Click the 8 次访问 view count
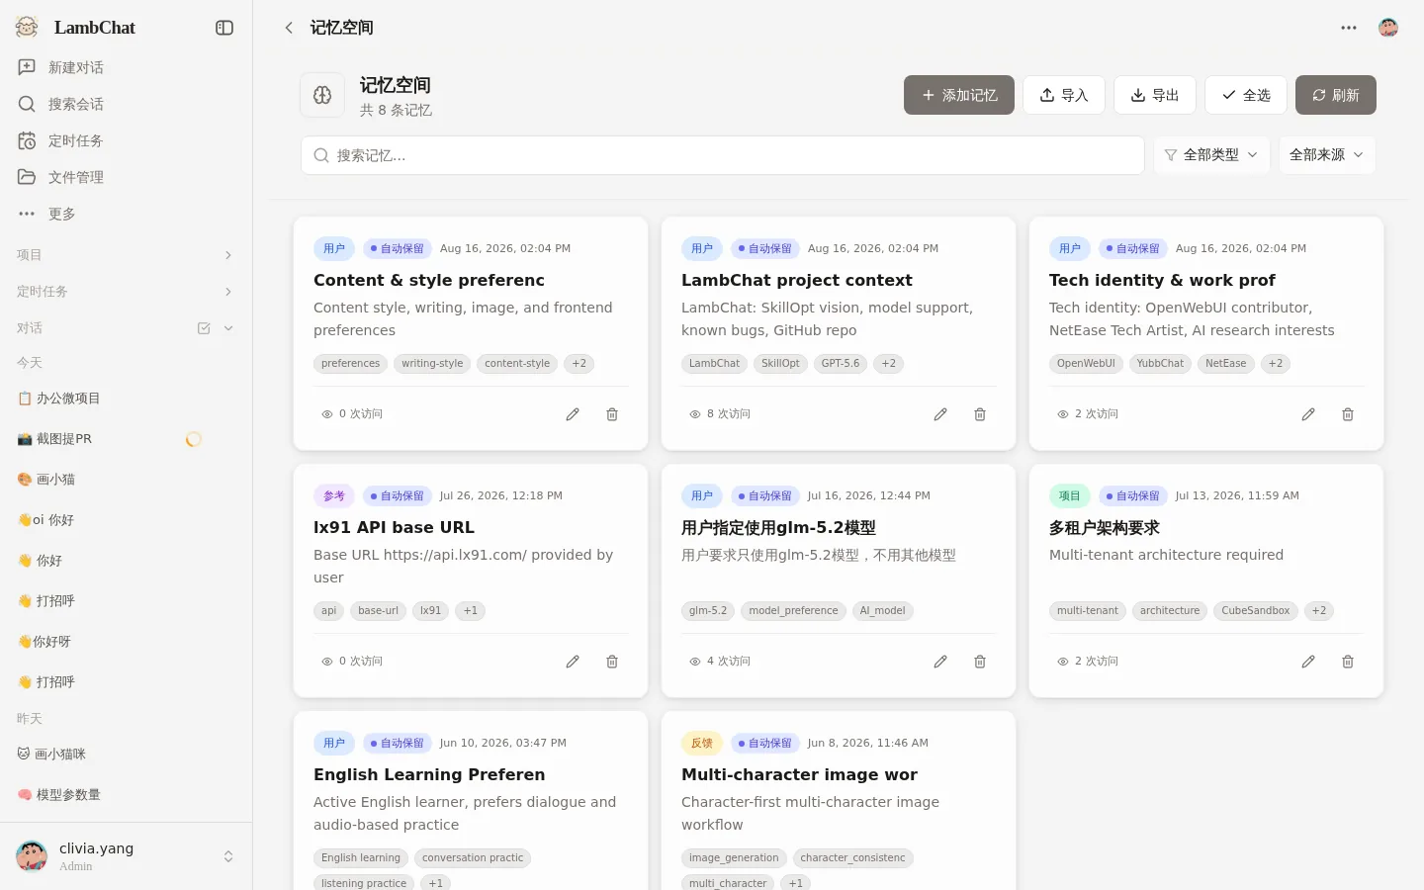 click(720, 414)
